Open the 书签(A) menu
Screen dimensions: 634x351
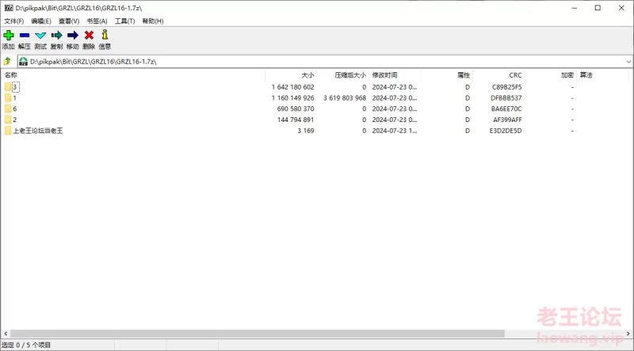97,21
